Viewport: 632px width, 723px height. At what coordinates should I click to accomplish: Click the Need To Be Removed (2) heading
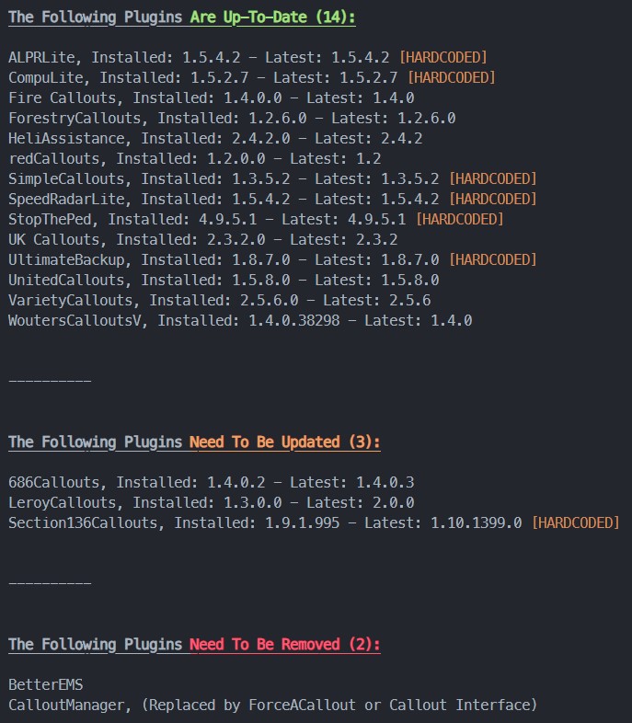click(x=194, y=644)
